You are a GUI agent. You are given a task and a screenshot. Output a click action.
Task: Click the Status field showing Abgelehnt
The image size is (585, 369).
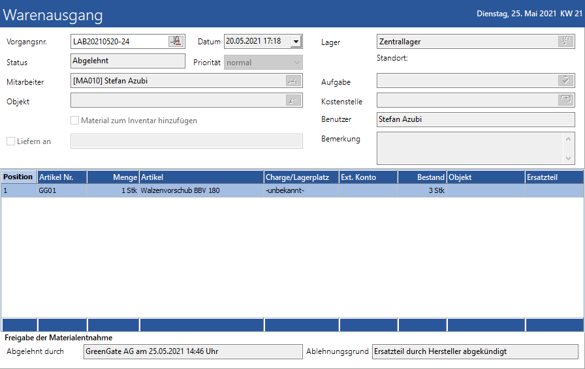click(127, 61)
